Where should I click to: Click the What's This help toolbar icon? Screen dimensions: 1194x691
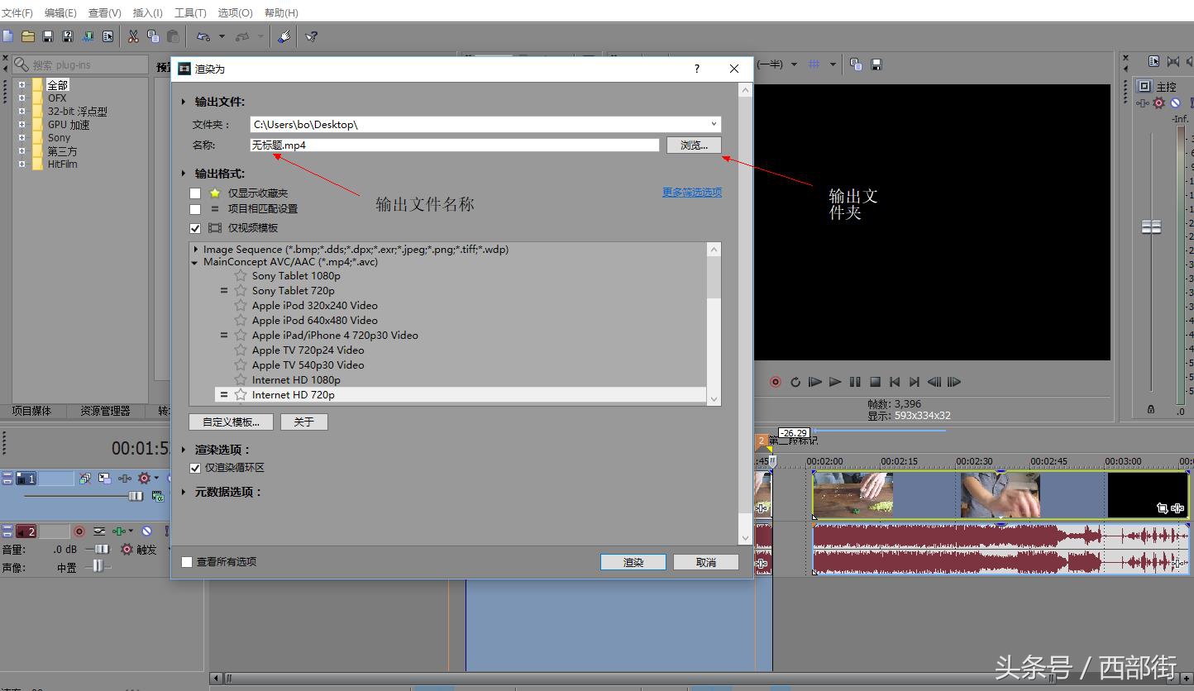coord(311,36)
